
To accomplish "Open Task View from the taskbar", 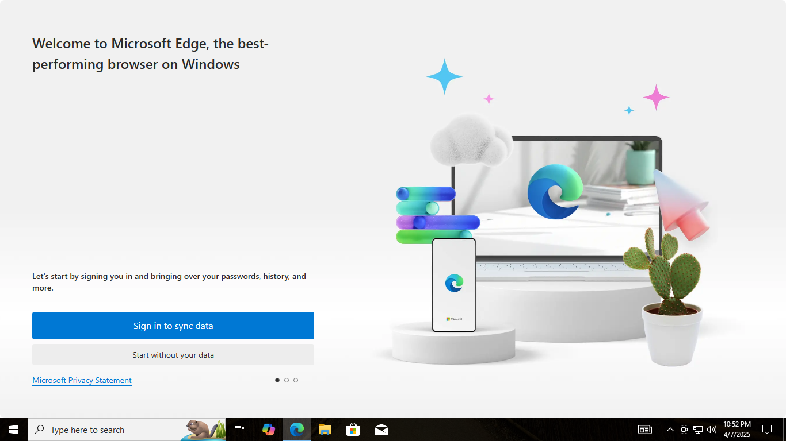I will click(239, 430).
